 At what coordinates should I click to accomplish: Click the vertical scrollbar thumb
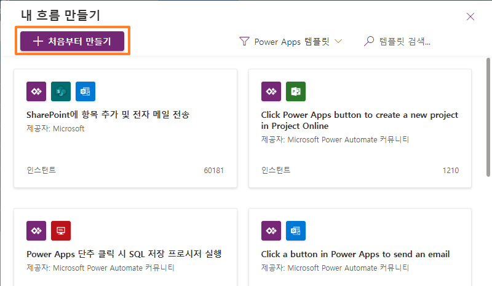coord(488,117)
